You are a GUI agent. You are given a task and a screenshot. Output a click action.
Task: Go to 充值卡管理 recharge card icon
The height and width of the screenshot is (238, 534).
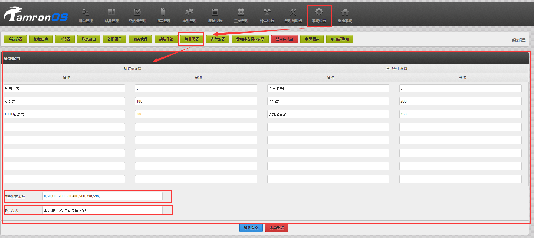click(137, 12)
